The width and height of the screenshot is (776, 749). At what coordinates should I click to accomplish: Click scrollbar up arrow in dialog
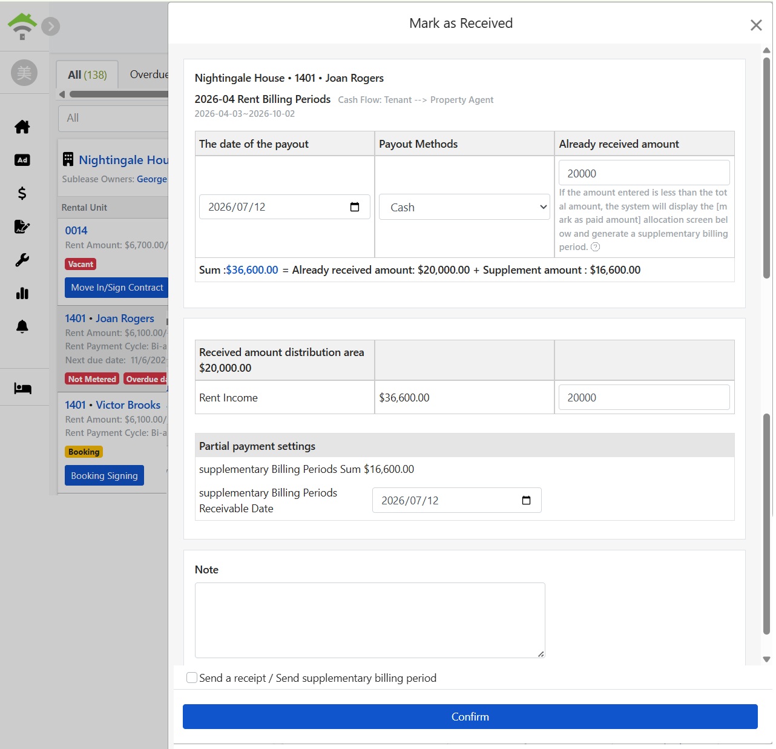(767, 50)
